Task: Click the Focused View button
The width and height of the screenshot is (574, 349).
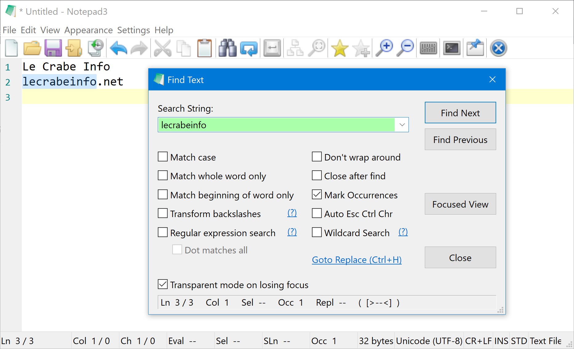Action: pyautogui.click(x=460, y=204)
